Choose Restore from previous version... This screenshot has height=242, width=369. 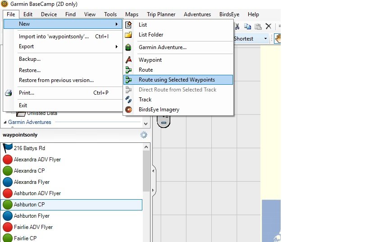pos(63,80)
